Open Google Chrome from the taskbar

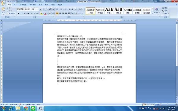point(26,109)
